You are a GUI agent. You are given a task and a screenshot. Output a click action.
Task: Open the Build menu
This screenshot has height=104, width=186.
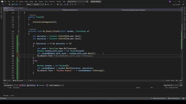pyautogui.click(x=26, y=1)
